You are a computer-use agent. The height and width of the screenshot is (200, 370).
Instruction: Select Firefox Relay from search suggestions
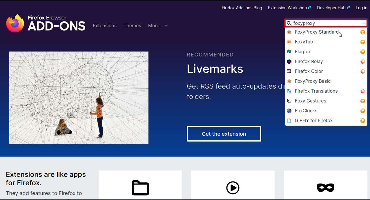pos(326,62)
